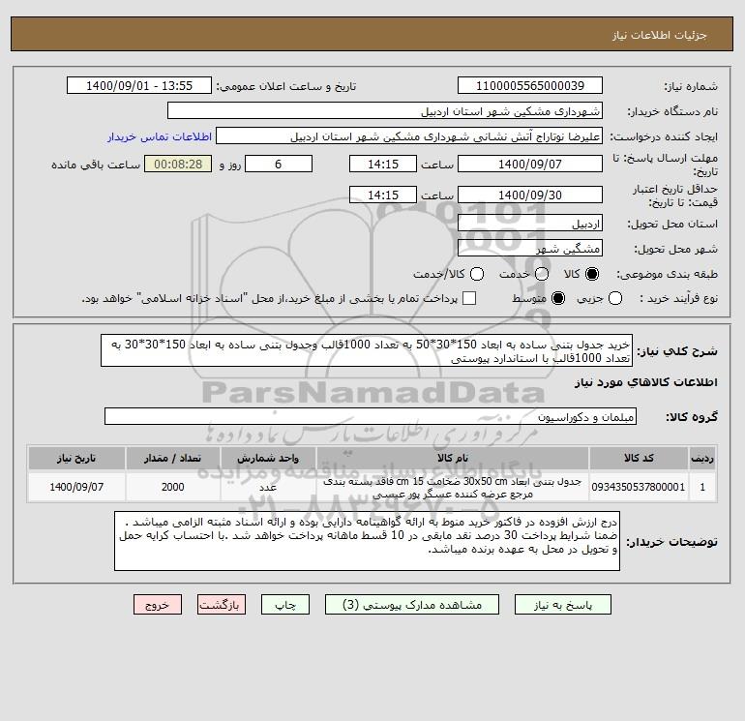This screenshot has width=745, height=721.
Task: Click product code 0934350537800001 cell
Action: tap(639, 487)
